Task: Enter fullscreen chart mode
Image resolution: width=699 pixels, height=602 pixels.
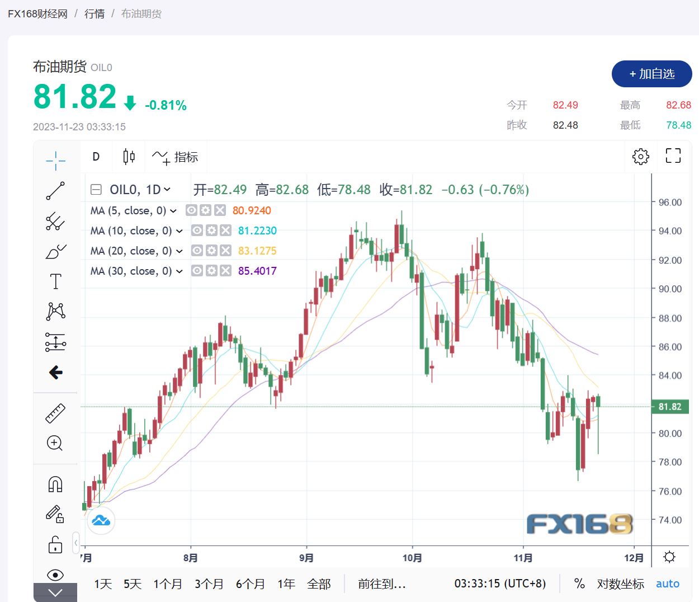Action: (x=673, y=156)
